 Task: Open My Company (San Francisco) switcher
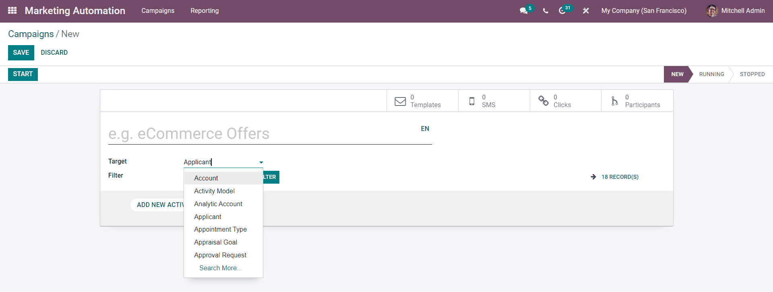(644, 11)
